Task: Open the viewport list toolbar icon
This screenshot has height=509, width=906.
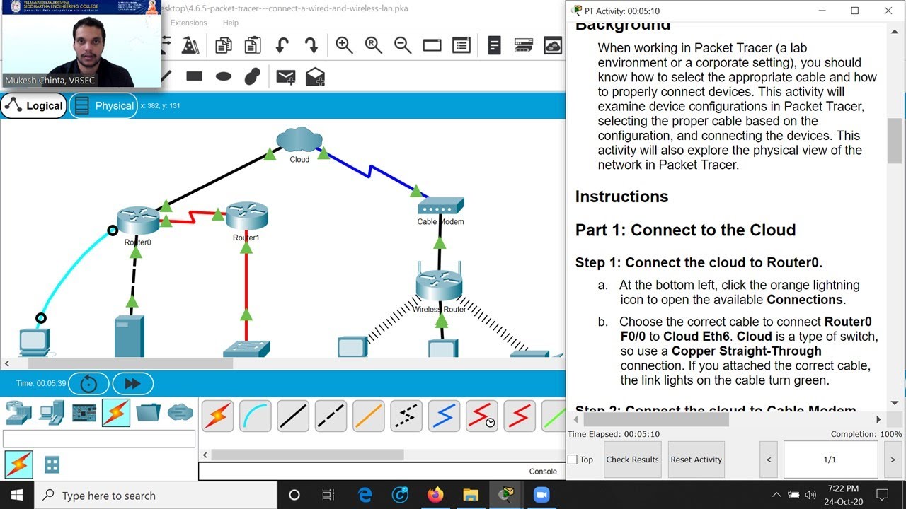Action: click(x=495, y=46)
